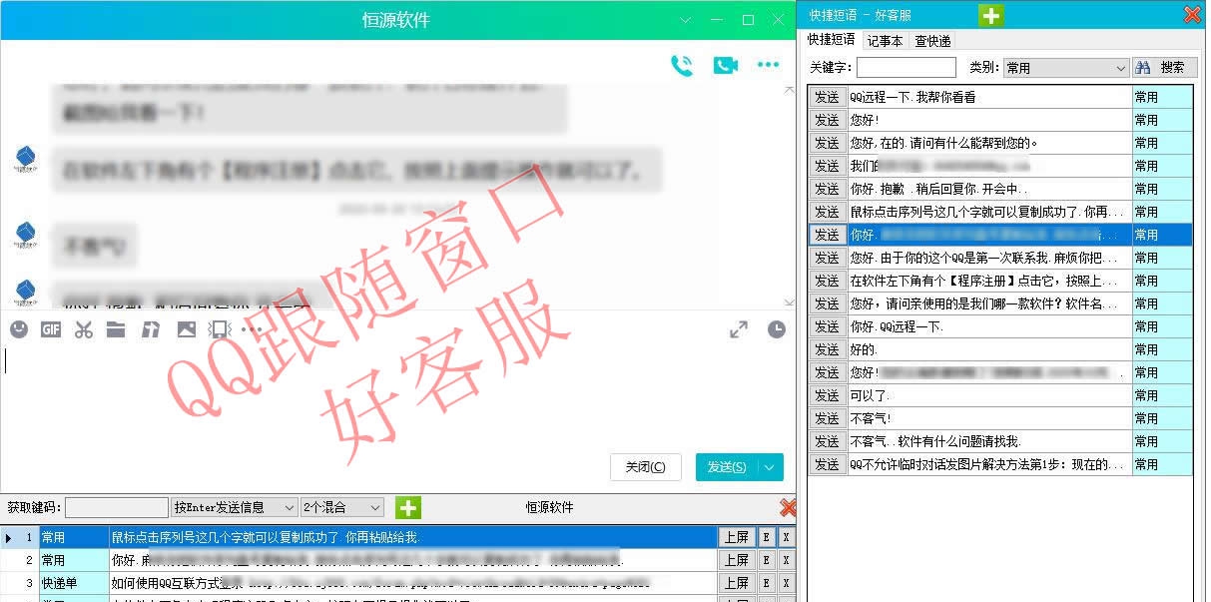Select 快递单 category cell in row 3

[x=74, y=583]
